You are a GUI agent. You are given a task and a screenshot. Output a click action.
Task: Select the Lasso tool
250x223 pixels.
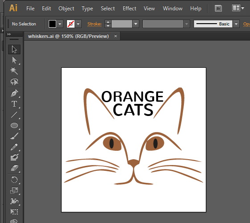pos(14,82)
